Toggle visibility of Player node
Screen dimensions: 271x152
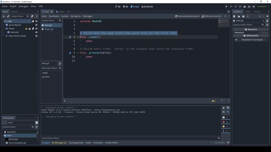(36, 29)
